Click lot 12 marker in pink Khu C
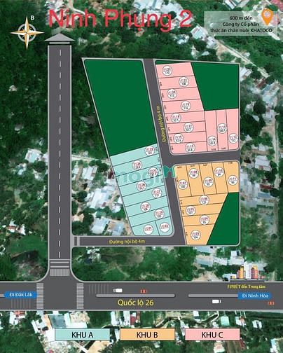The height and width of the screenshot is (353, 283). click(233, 139)
